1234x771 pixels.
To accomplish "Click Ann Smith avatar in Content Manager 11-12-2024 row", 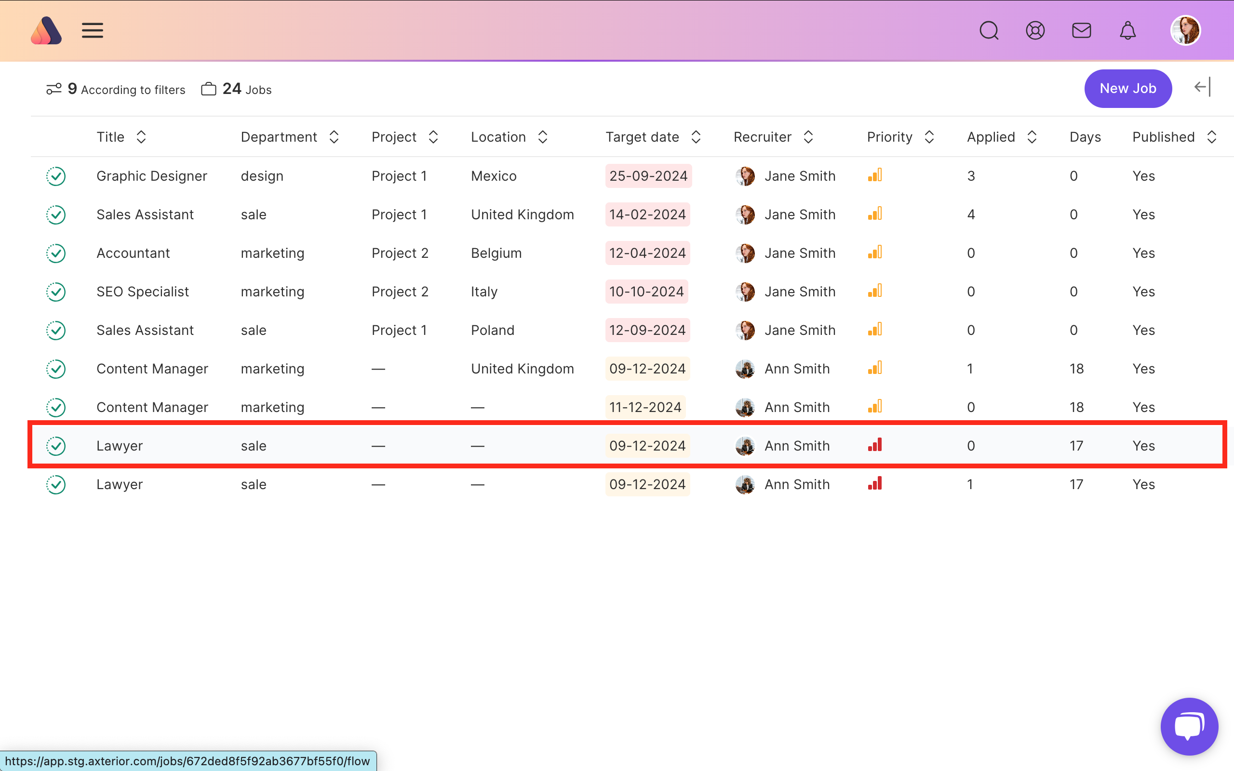I will [x=745, y=408].
